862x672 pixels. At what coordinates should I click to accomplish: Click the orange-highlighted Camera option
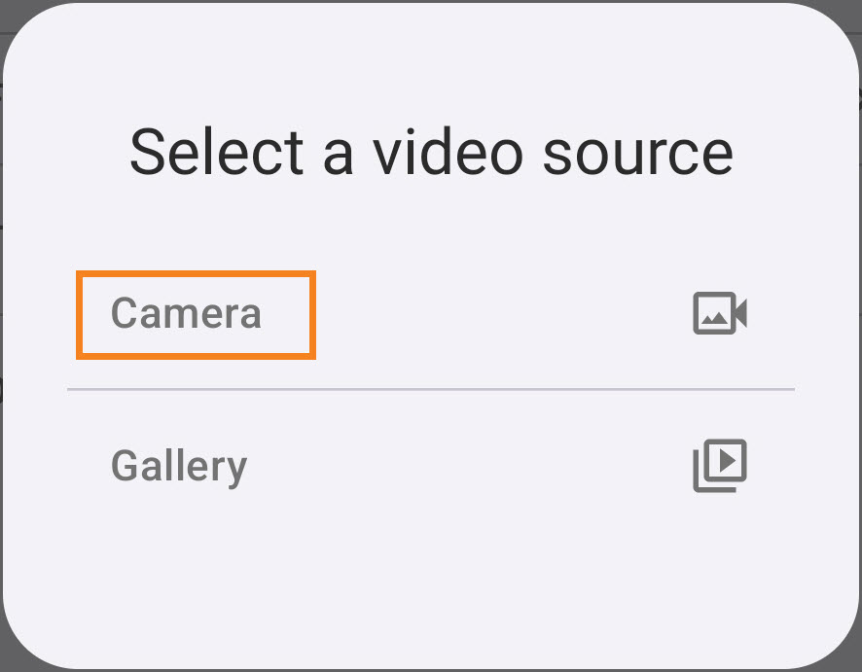196,315
